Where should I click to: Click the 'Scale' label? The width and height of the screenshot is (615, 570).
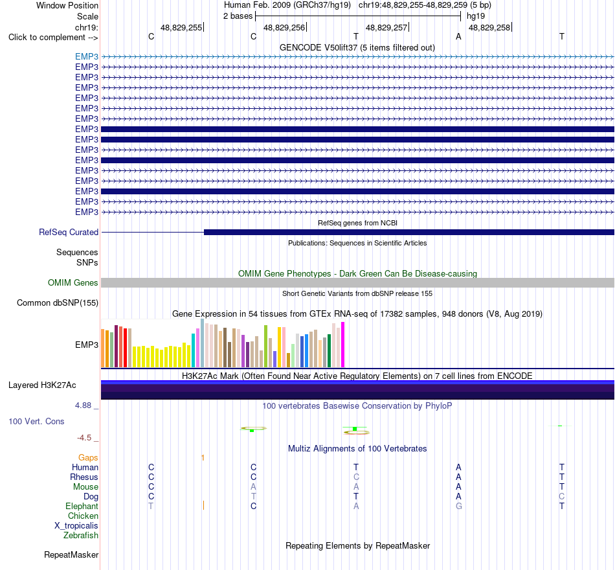[x=87, y=16]
